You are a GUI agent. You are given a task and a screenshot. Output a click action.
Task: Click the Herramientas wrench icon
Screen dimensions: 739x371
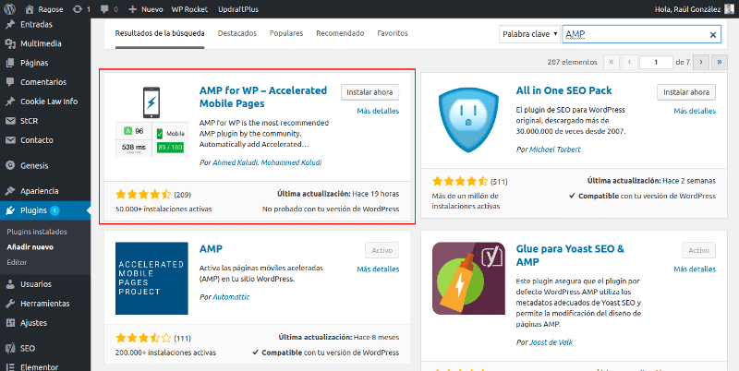coord(10,304)
